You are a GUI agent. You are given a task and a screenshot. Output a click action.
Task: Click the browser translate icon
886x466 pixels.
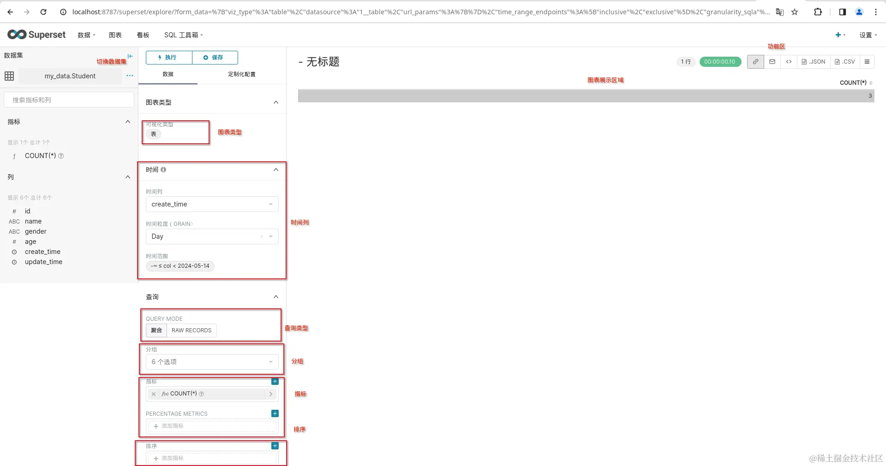[x=779, y=12]
